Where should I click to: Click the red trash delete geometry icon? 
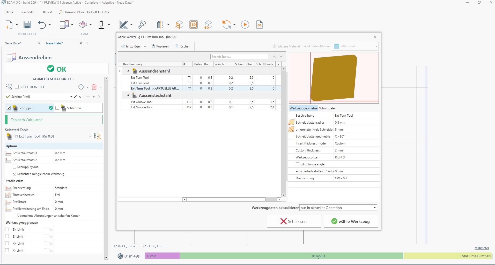pyautogui.click(x=94, y=87)
